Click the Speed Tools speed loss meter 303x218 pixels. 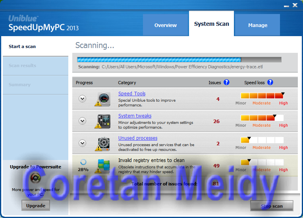[262, 95]
